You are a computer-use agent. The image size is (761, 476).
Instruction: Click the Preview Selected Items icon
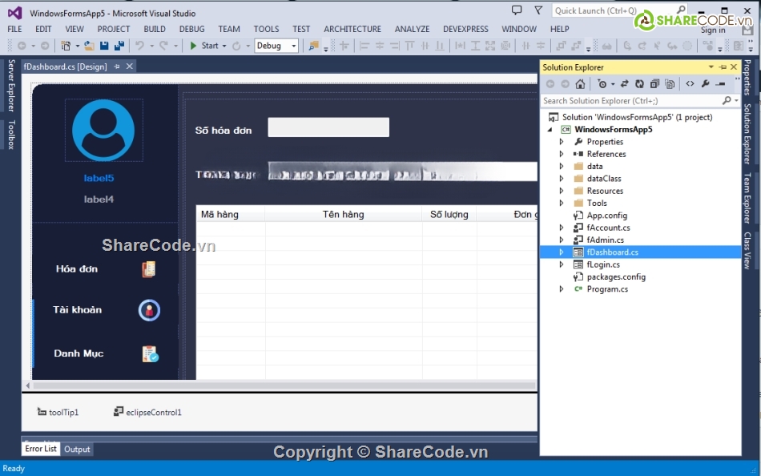721,84
